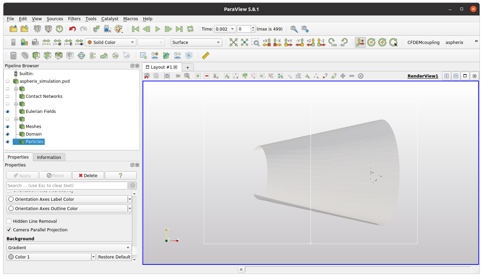The height and width of the screenshot is (277, 483).
Task: Open the Gradient background dropdown
Action: [x=69, y=247]
